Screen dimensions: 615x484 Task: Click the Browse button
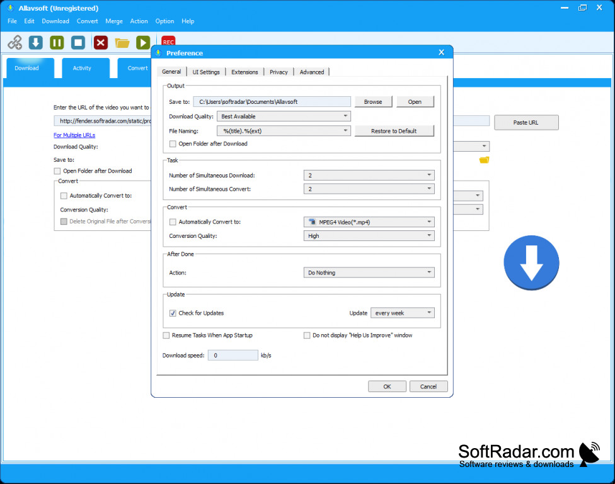373,101
